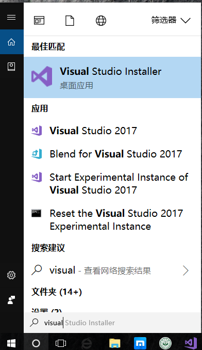The height and width of the screenshot is (350, 202).
Task: Launch Visual Studio Installer best match
Action: (x=112, y=77)
